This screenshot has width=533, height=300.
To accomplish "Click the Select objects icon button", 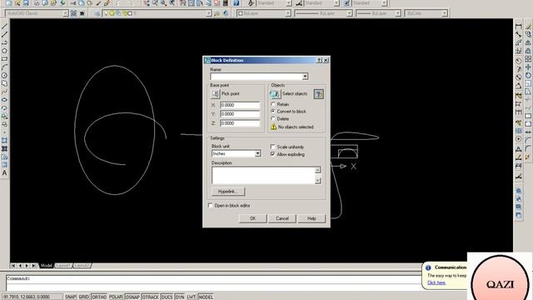I will pyautogui.click(x=275, y=94).
